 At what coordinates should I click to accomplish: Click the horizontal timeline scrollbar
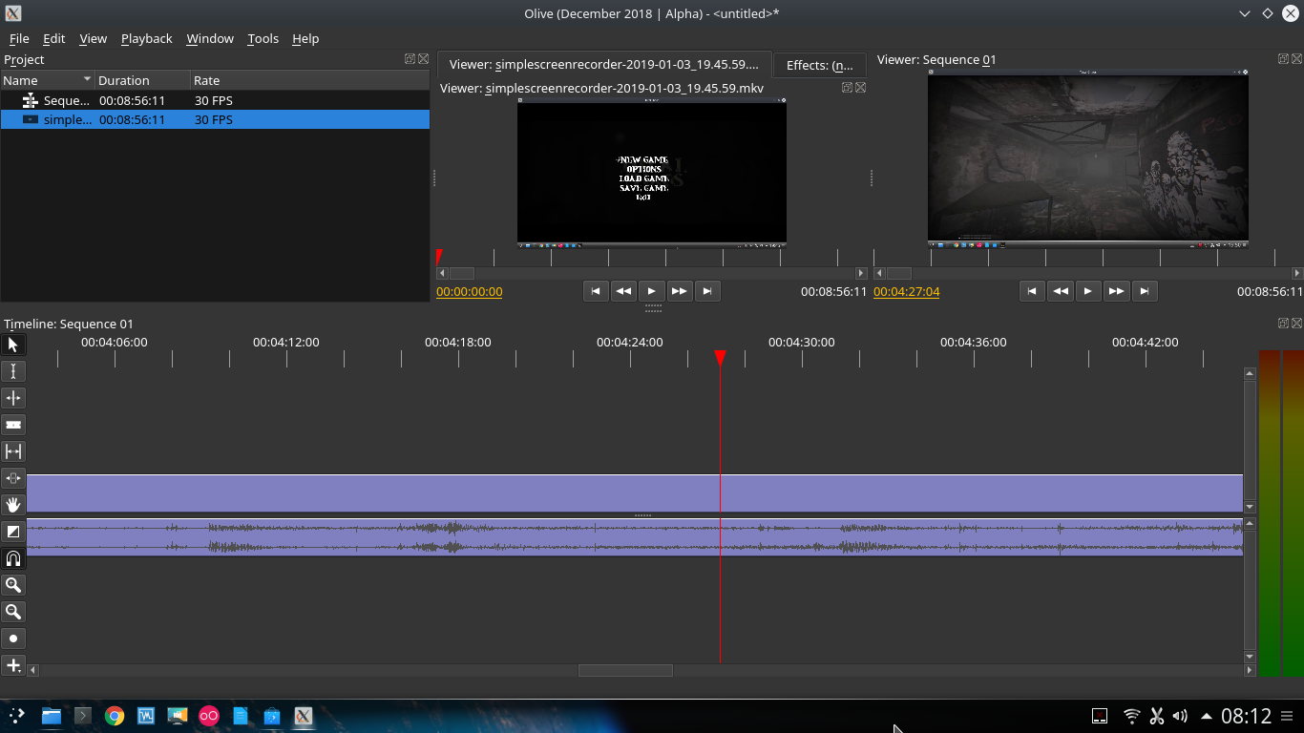pyautogui.click(x=625, y=669)
